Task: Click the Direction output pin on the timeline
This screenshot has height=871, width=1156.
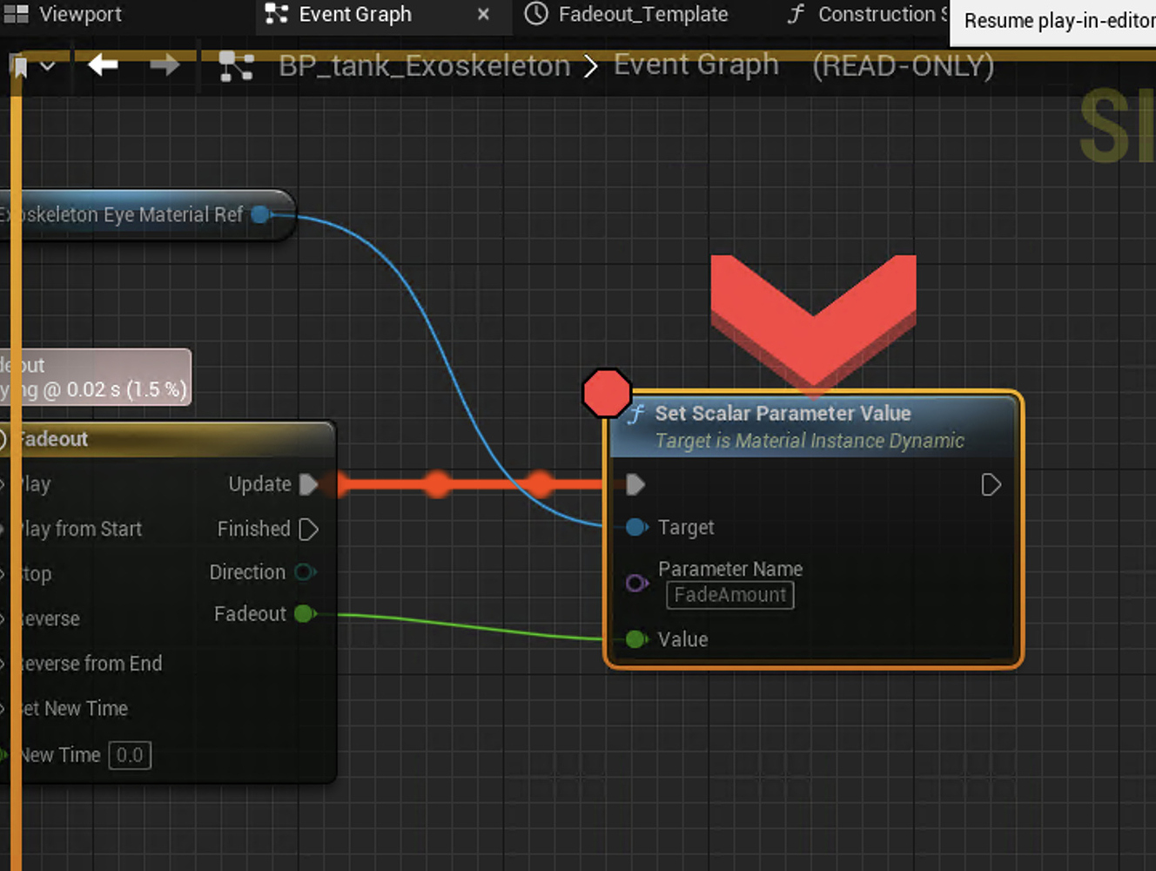Action: (306, 572)
